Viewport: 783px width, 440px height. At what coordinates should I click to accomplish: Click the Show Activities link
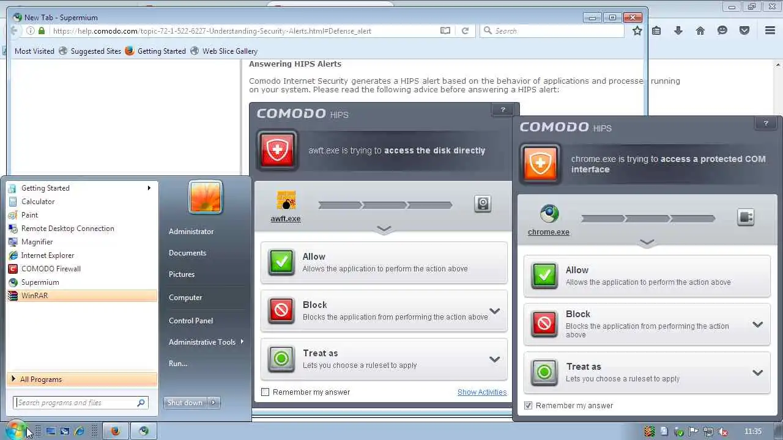click(x=482, y=392)
